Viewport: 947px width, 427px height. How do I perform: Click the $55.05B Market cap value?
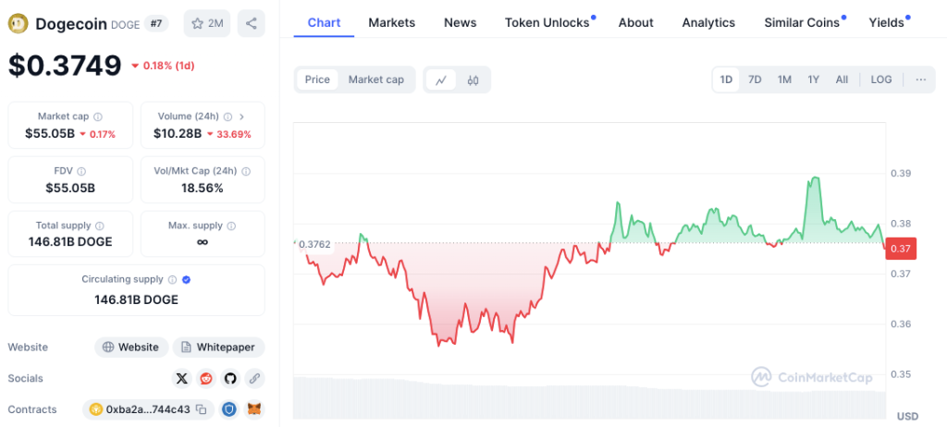pyautogui.click(x=50, y=134)
